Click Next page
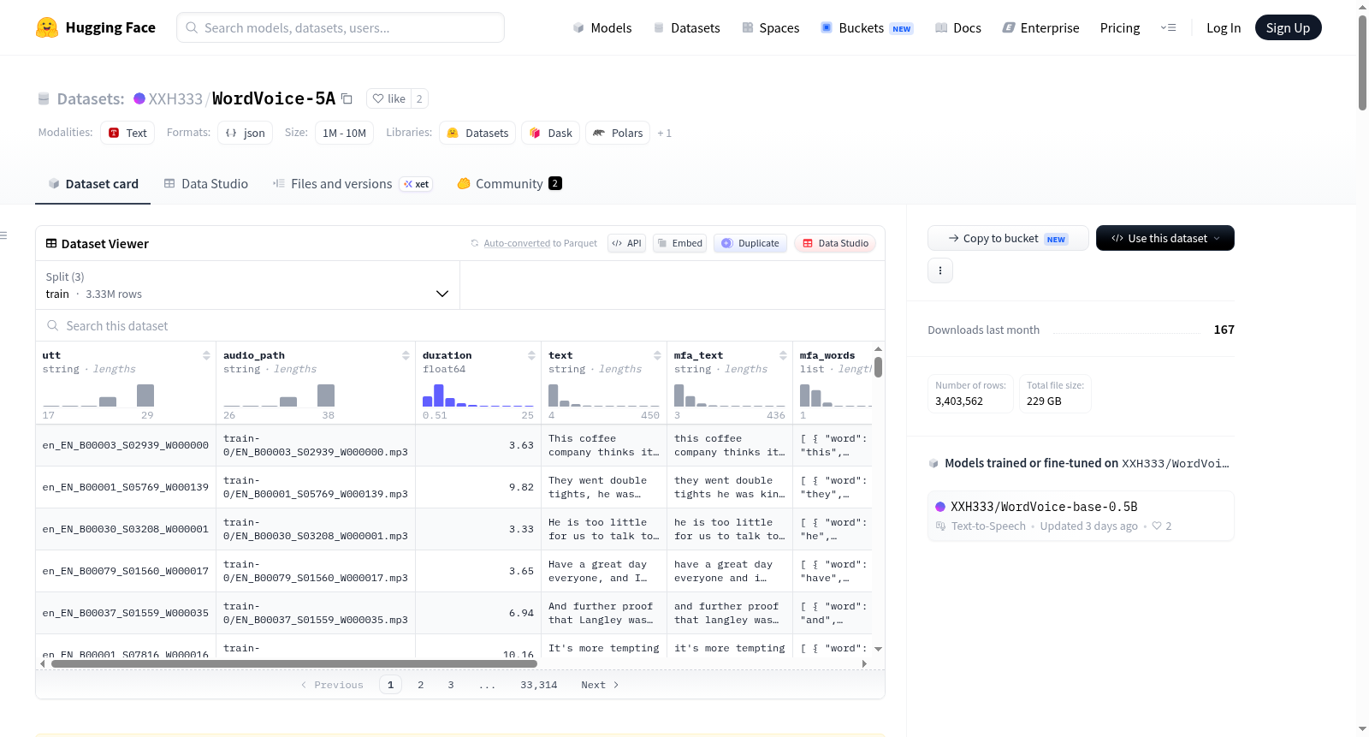The height and width of the screenshot is (737, 1369). tap(600, 685)
